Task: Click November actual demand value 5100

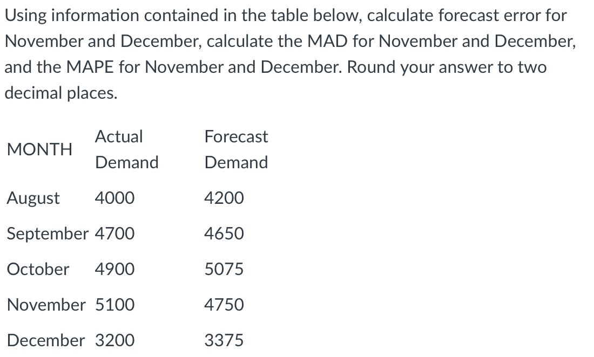Action: [x=114, y=305]
